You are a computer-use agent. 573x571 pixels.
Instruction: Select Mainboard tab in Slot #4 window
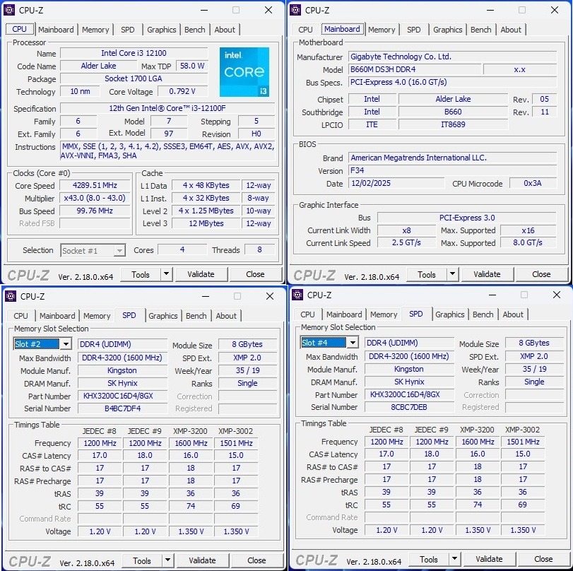pyautogui.click(x=344, y=314)
